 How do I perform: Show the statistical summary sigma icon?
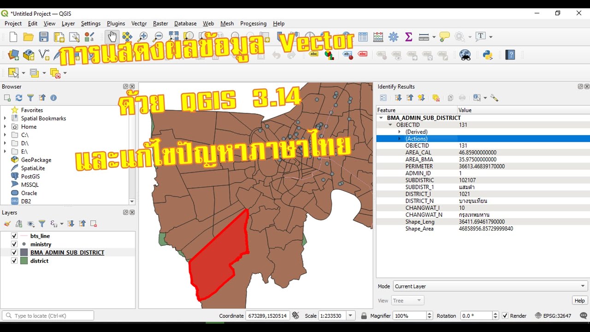[x=408, y=37]
